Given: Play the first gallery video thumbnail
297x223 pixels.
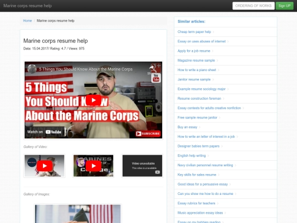Looking at the screenshot, I should coord(45,166).
